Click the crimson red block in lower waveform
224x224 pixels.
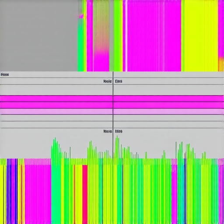(x=85, y=194)
